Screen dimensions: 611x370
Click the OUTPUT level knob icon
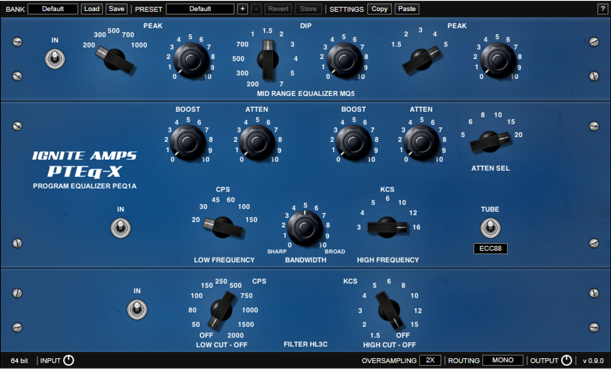coord(566,360)
